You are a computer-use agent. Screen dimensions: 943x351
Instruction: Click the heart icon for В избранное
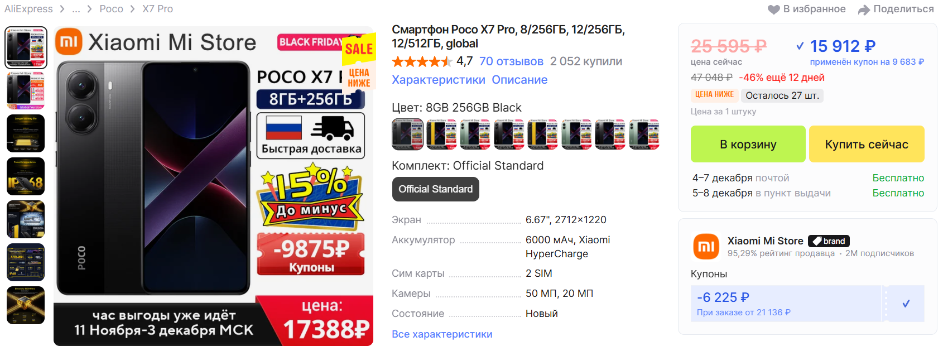(773, 9)
